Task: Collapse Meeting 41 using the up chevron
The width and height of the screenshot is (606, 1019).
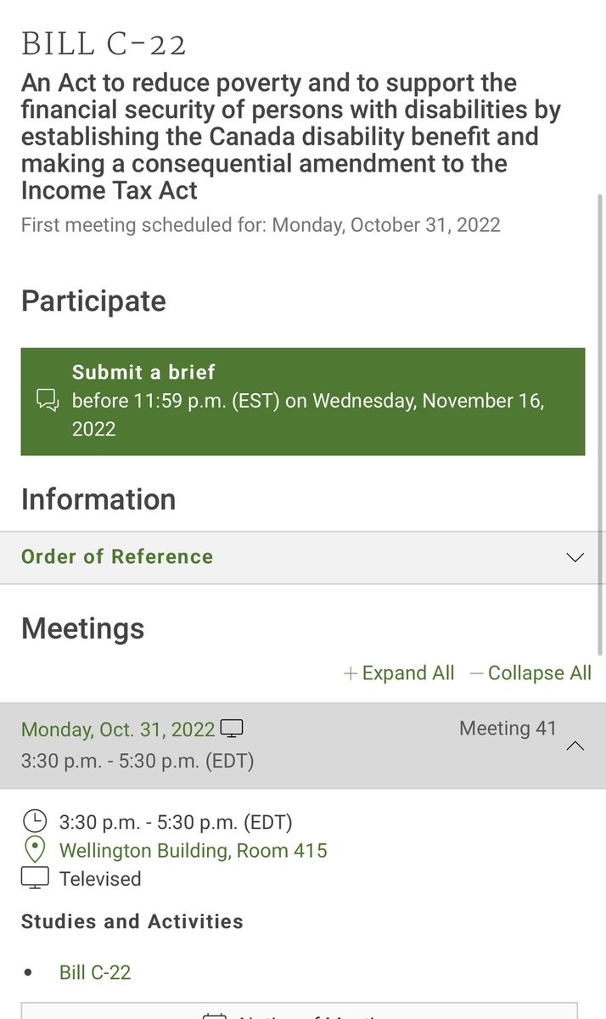Action: click(x=575, y=746)
